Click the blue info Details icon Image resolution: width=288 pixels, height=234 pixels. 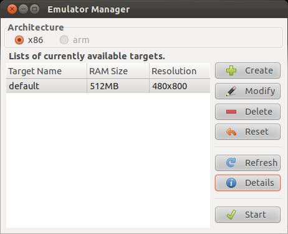(x=231, y=183)
